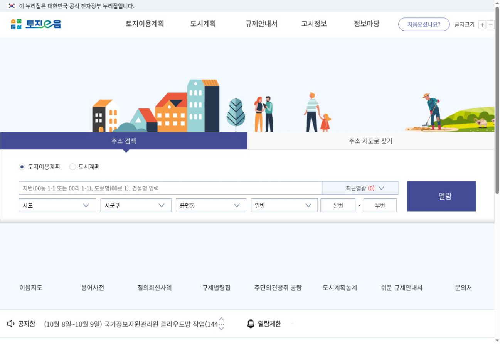This screenshot has width=500, height=344.
Task: Open the 일반 land type dropdown
Action: [284, 205]
